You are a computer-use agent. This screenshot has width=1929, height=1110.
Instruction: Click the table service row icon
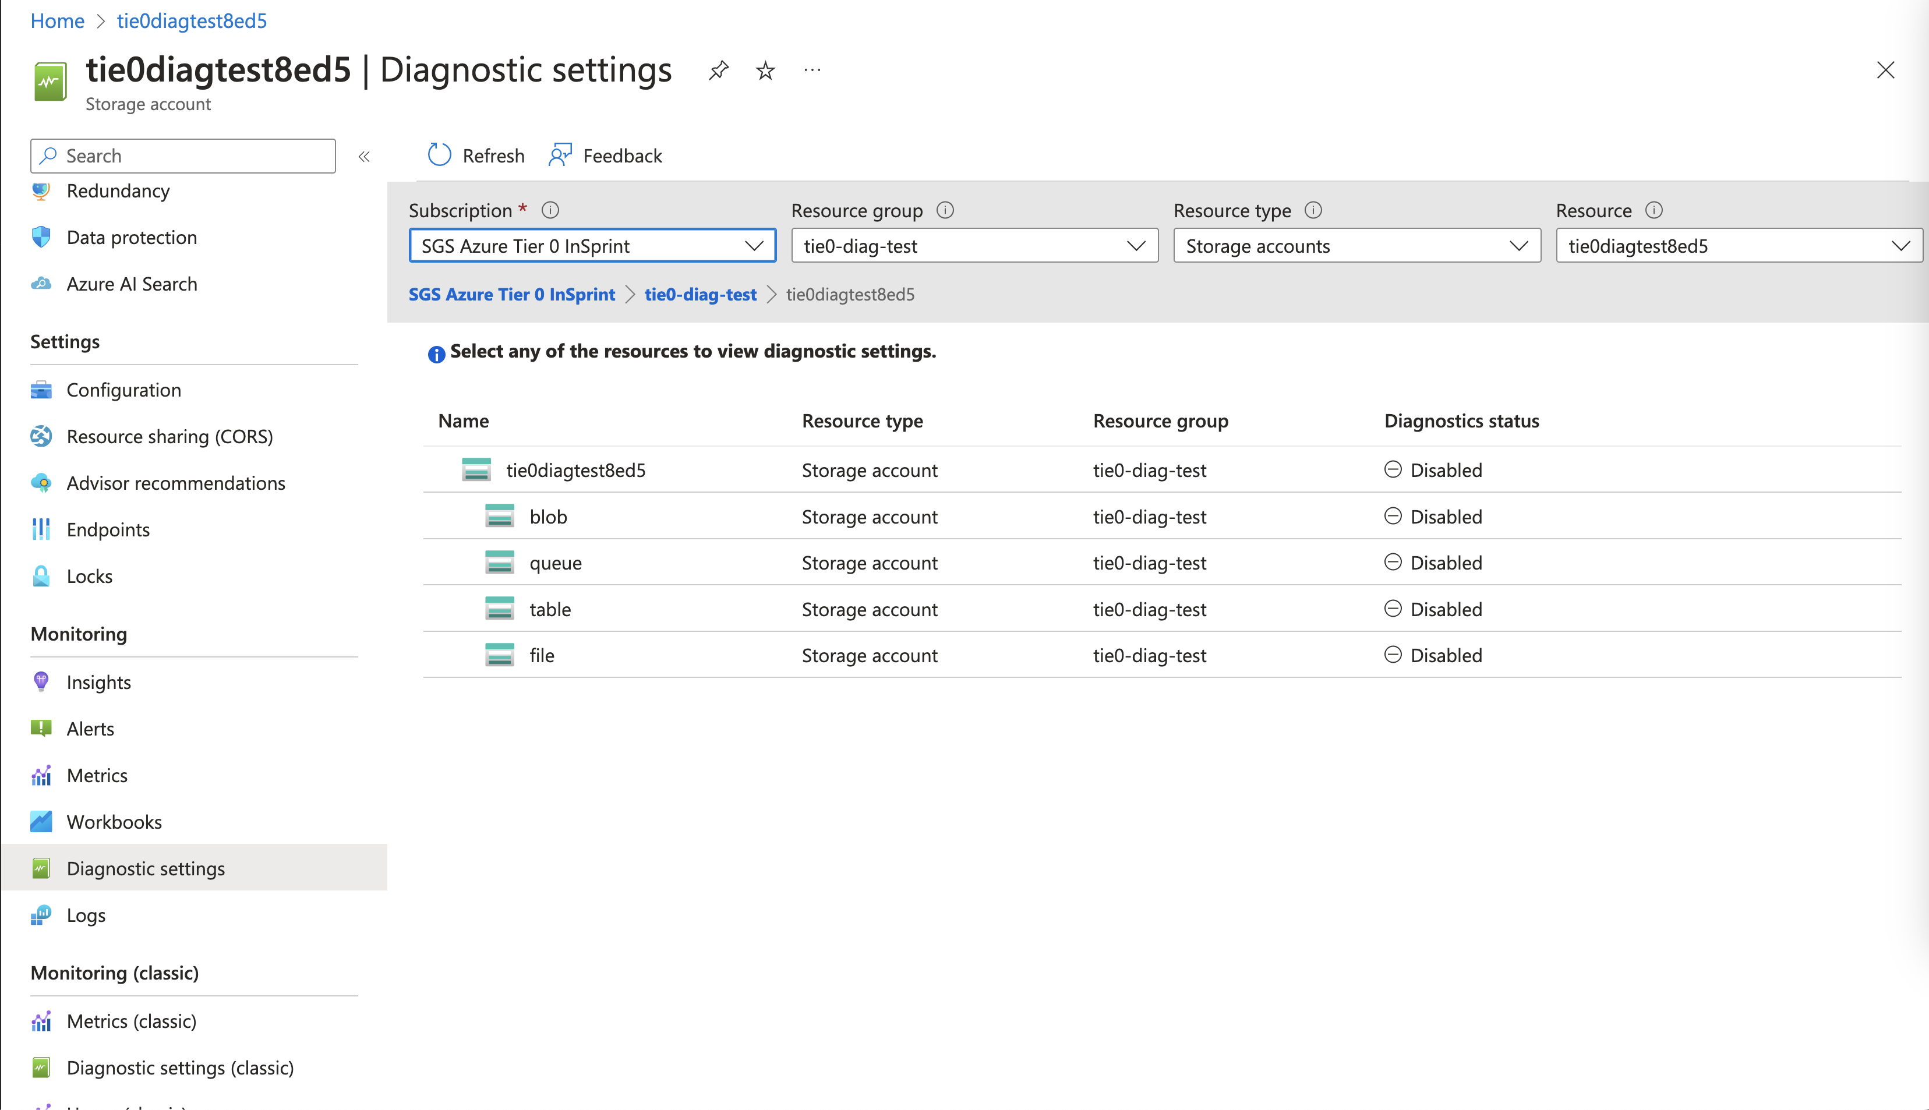coord(499,609)
